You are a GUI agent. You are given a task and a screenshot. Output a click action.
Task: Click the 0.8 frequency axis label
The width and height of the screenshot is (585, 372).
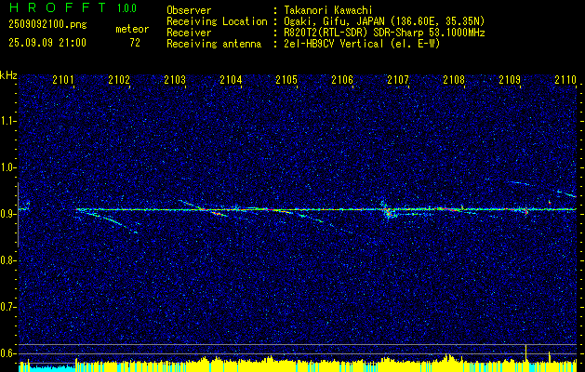8,260
